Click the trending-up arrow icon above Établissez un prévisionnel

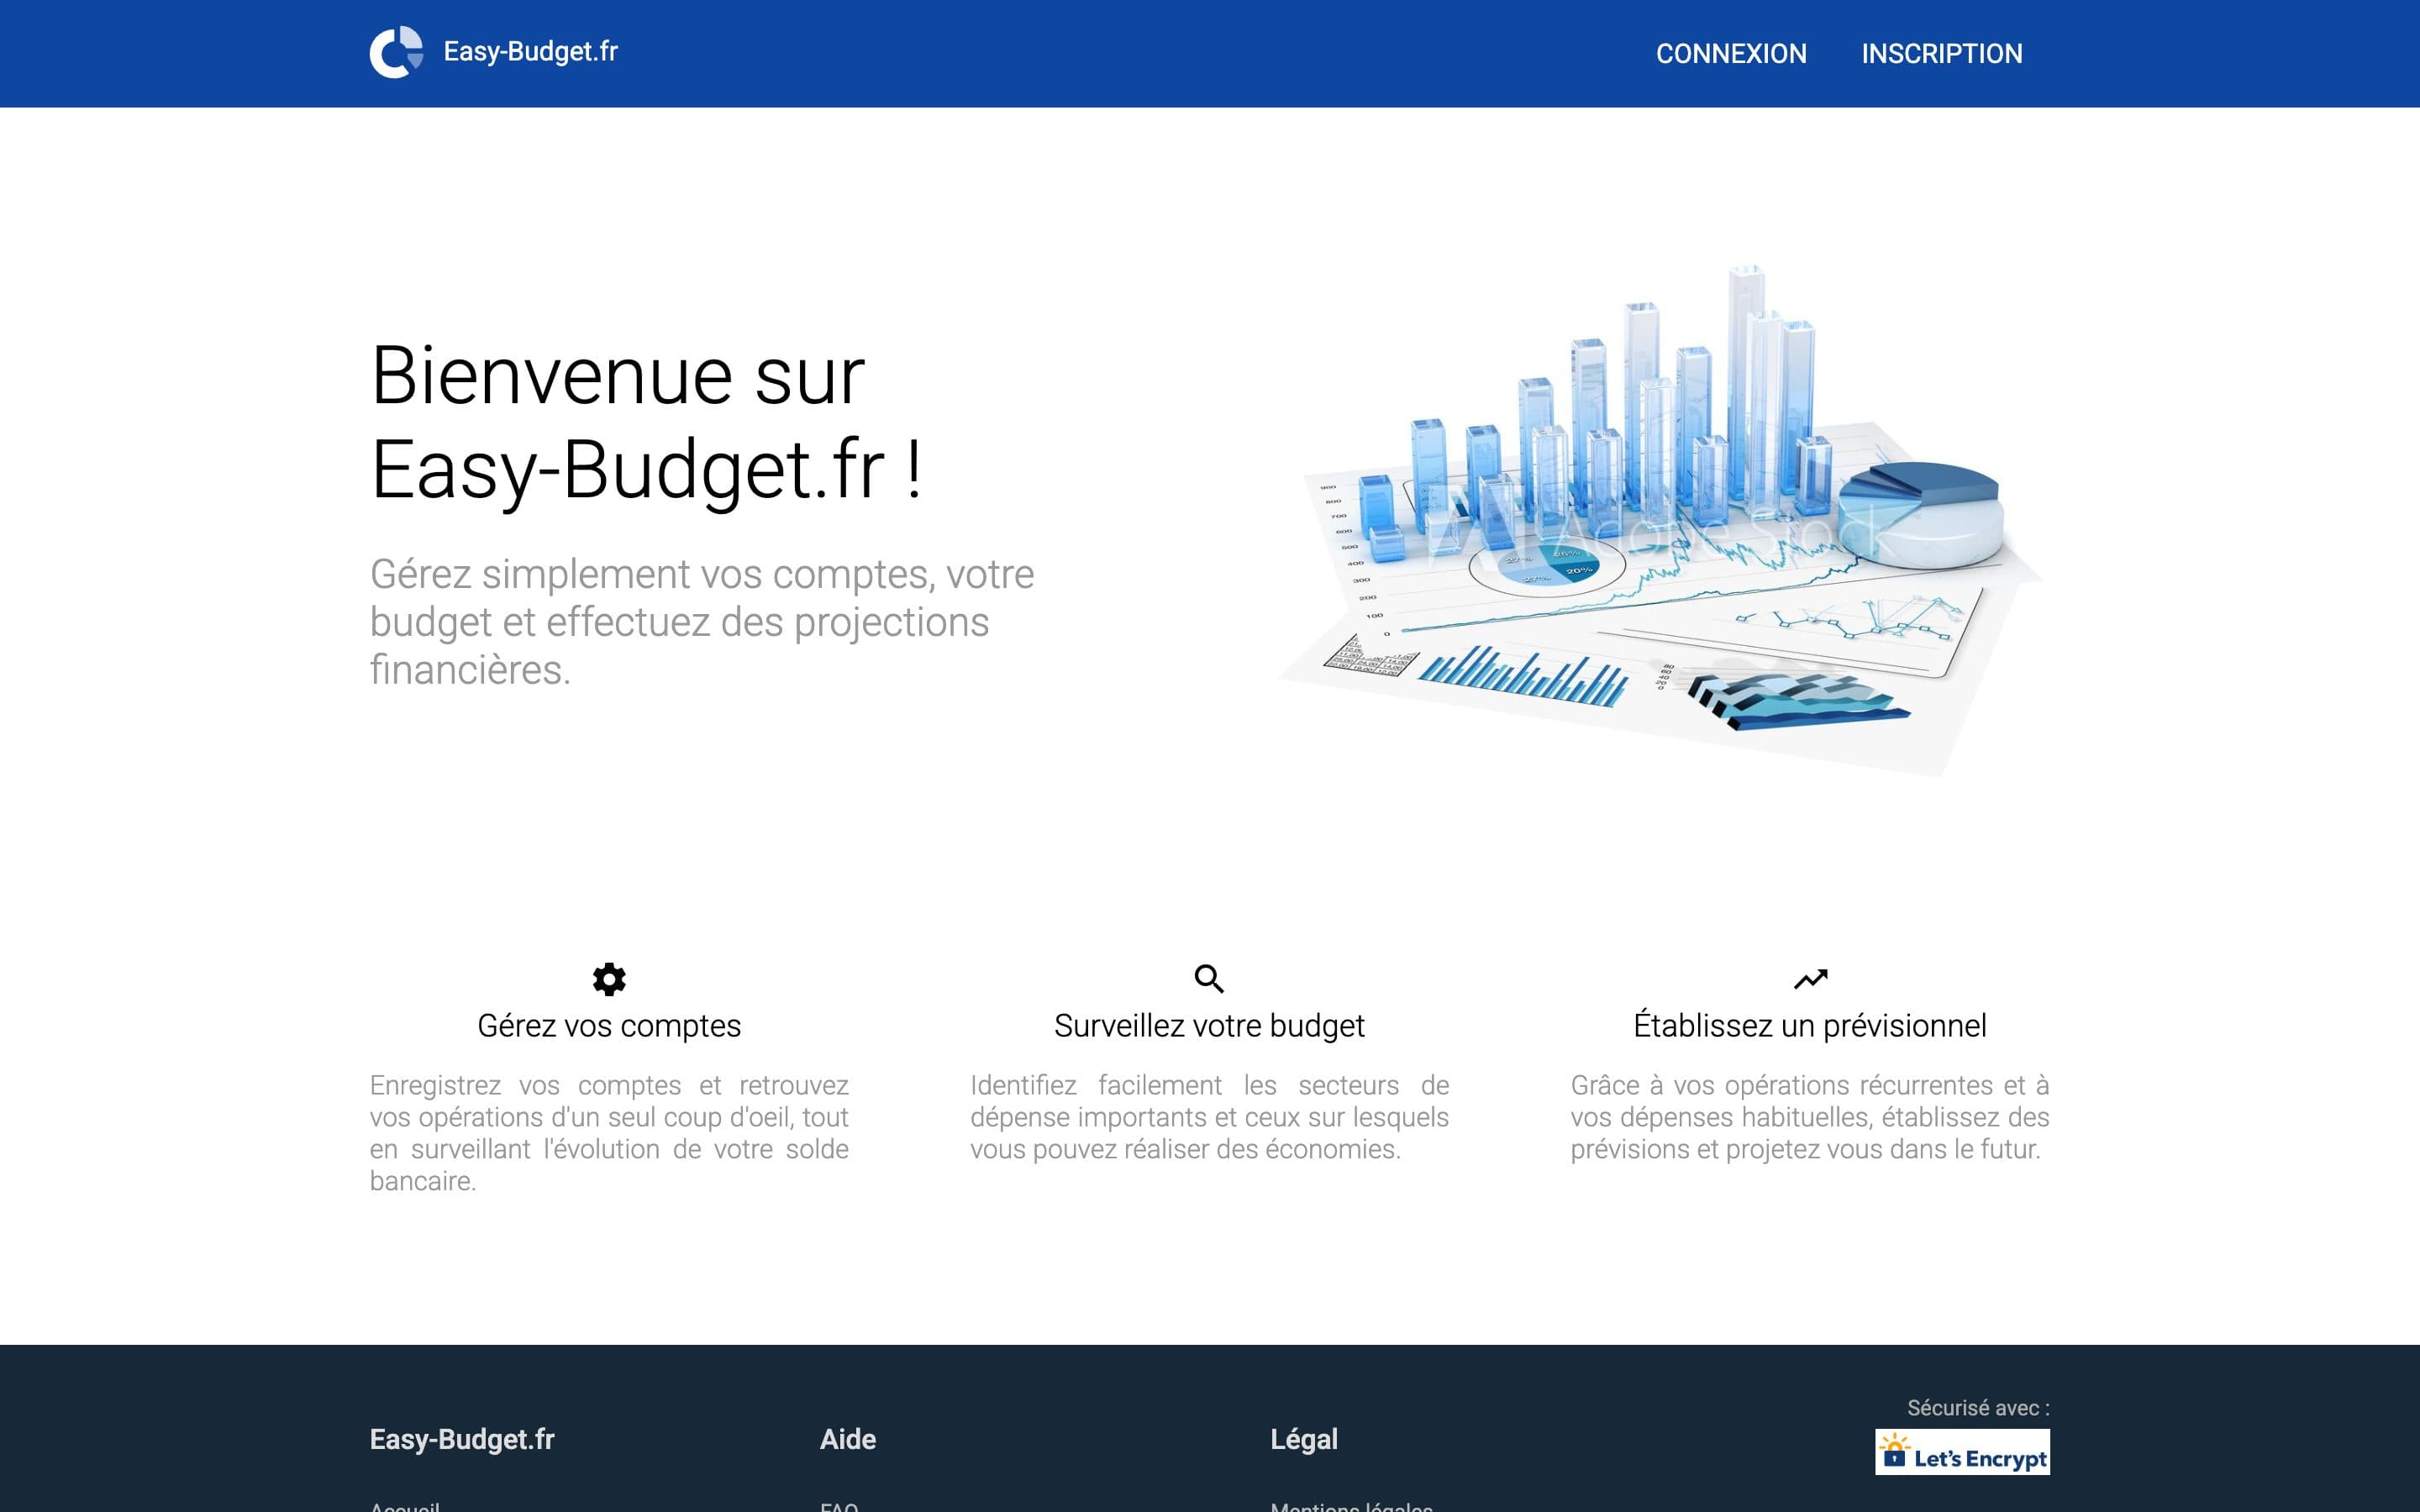tap(1810, 979)
